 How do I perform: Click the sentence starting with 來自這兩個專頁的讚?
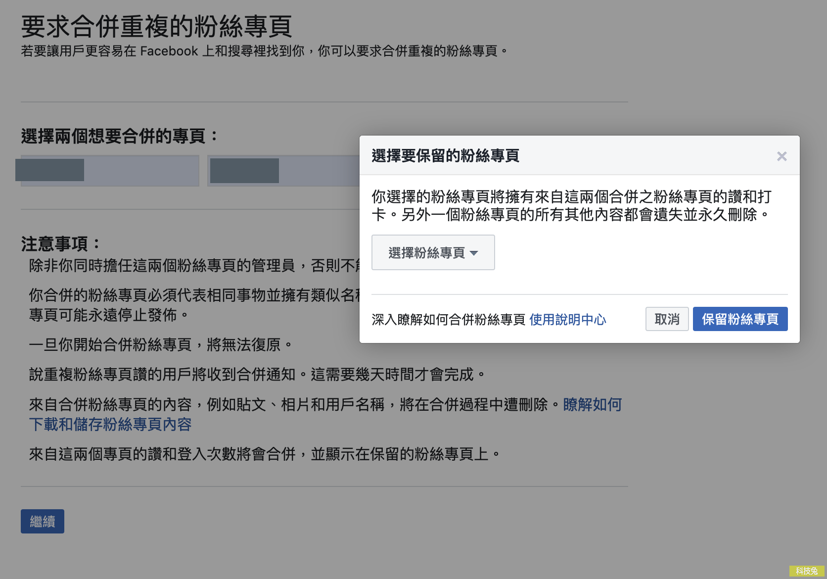[x=264, y=454]
